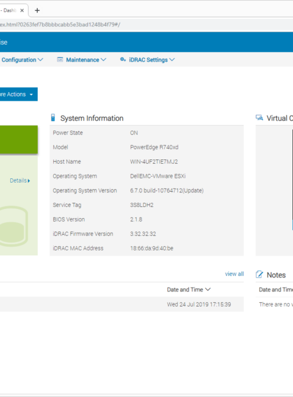
Task: Select BIOS version 2.1.8
Action: tap(136, 219)
